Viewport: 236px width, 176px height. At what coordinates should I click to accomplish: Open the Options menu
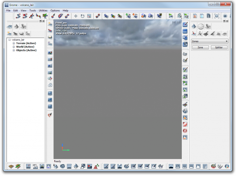tap(55, 10)
